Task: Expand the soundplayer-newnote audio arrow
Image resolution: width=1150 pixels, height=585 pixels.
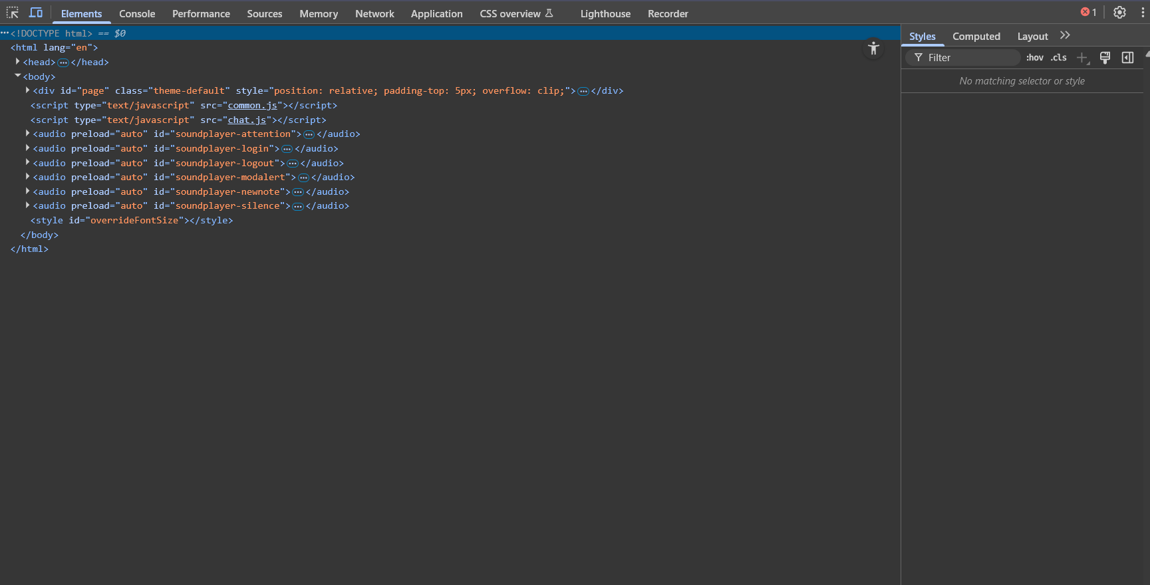Action: click(x=27, y=191)
